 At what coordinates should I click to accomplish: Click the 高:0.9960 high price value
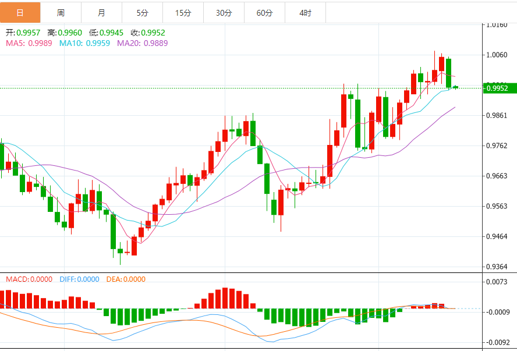pyautogui.click(x=65, y=33)
